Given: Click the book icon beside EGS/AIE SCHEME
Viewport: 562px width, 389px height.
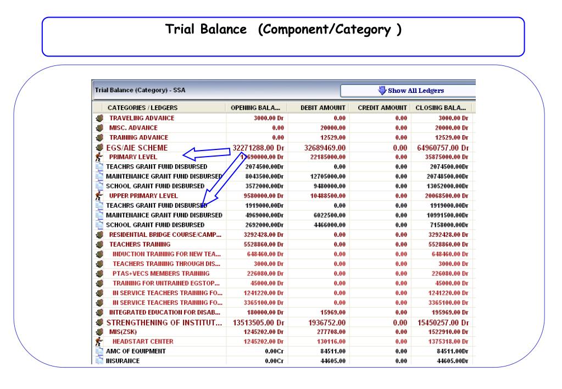Looking at the screenshot, I should pos(99,147).
